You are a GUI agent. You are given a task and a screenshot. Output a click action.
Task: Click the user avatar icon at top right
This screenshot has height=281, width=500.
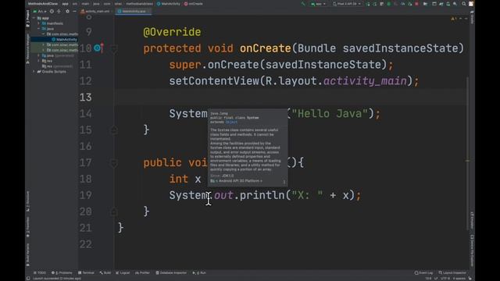click(x=471, y=4)
